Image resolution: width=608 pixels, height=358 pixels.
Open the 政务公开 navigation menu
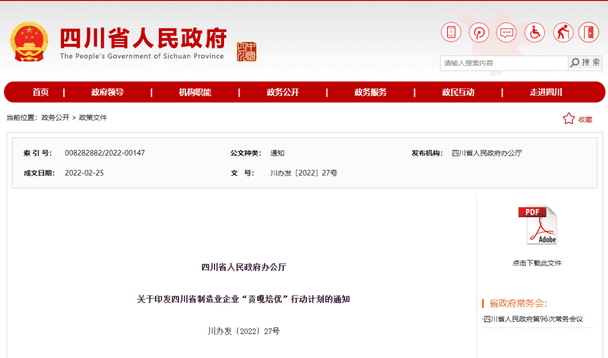283,92
